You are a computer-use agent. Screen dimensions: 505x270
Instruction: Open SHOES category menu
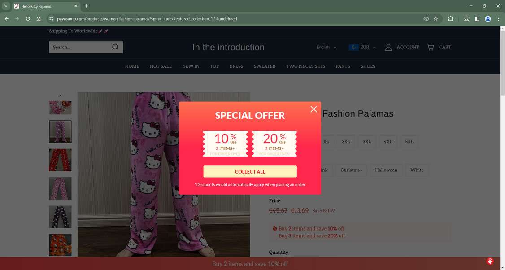[x=368, y=66]
